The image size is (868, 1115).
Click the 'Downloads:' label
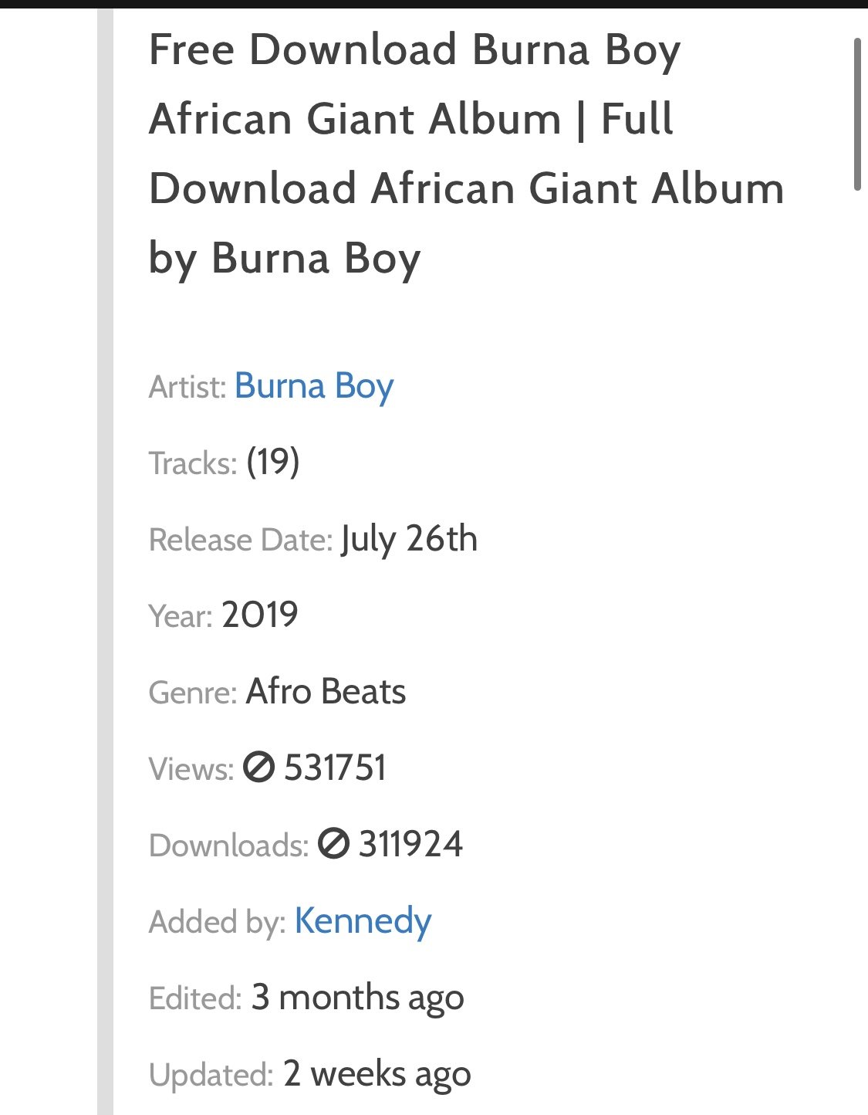click(x=229, y=845)
